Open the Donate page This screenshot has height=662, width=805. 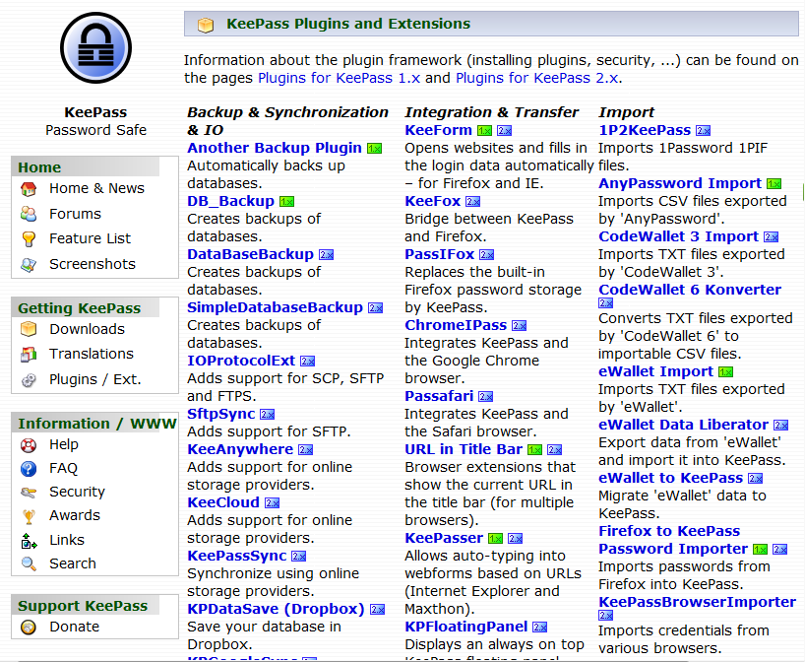tap(75, 628)
